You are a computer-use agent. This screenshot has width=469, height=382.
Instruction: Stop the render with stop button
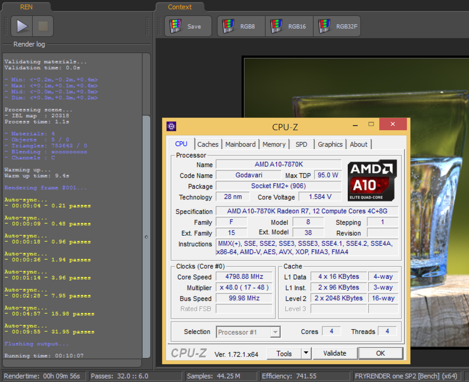43,26
